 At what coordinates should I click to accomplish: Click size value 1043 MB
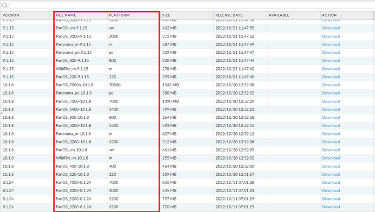coord(170,85)
